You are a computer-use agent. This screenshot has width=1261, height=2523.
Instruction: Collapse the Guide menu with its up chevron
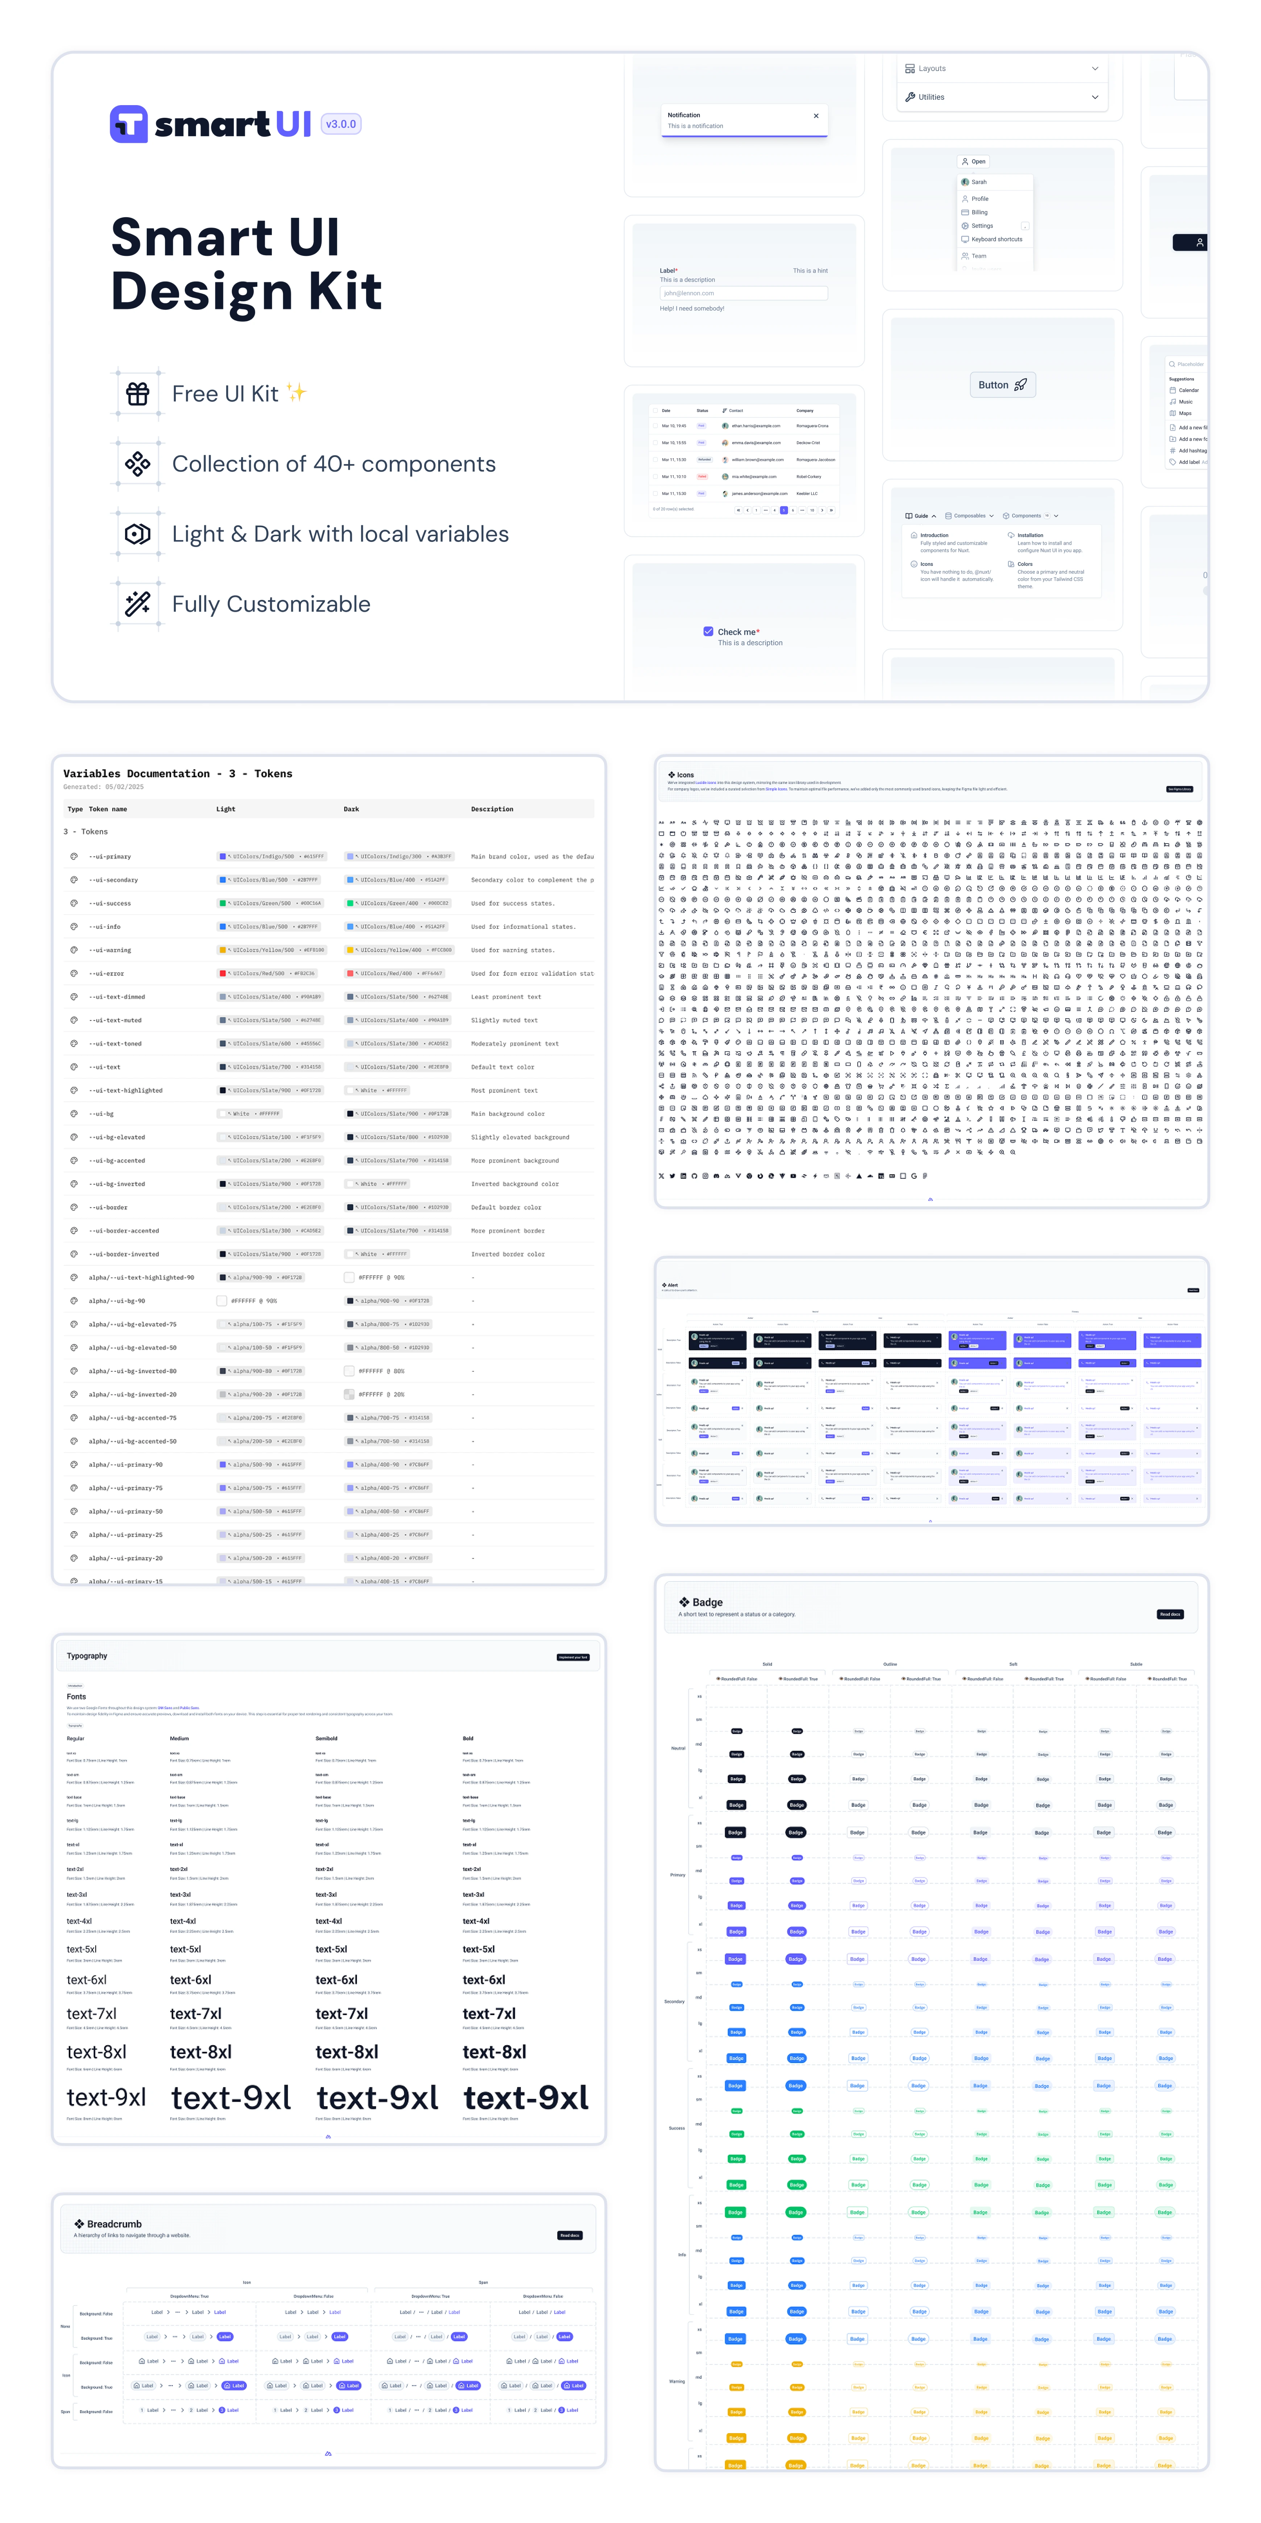[x=934, y=516]
